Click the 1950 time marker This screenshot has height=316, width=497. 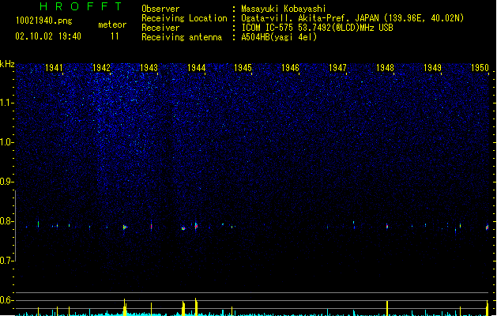pos(480,68)
